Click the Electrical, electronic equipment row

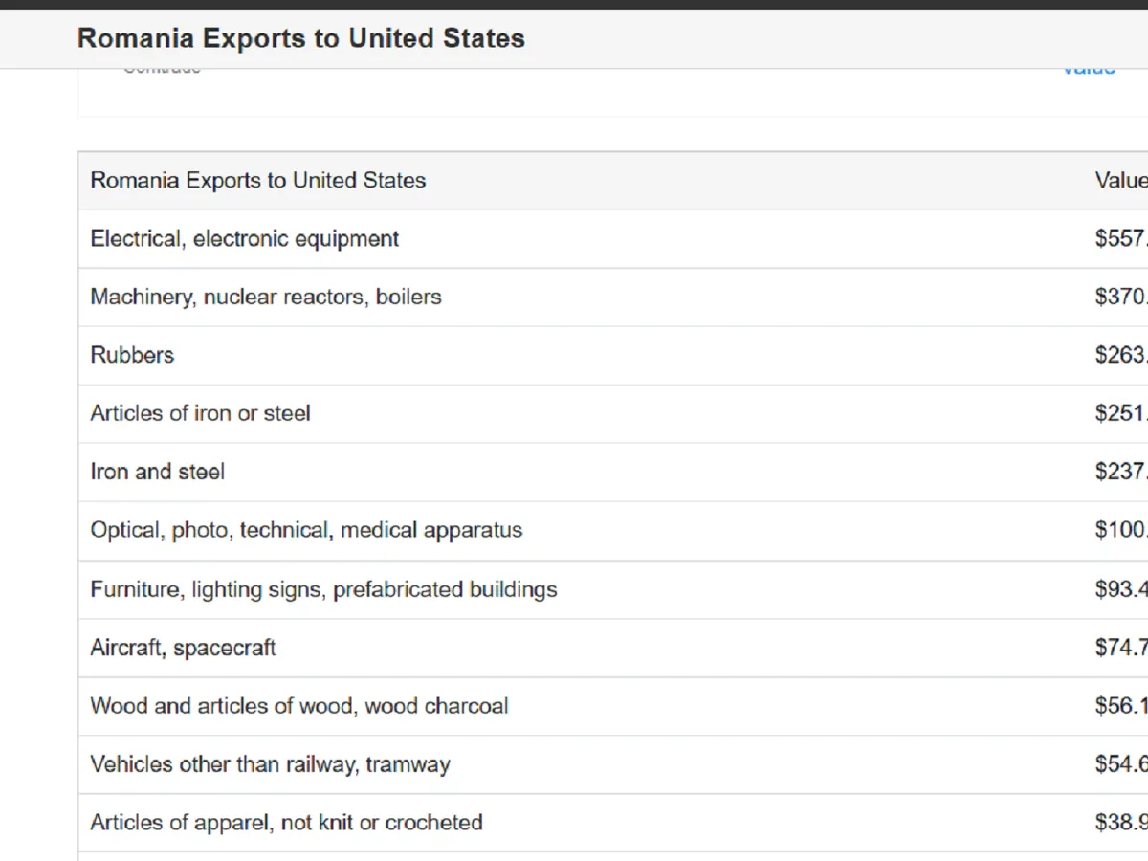tap(245, 239)
